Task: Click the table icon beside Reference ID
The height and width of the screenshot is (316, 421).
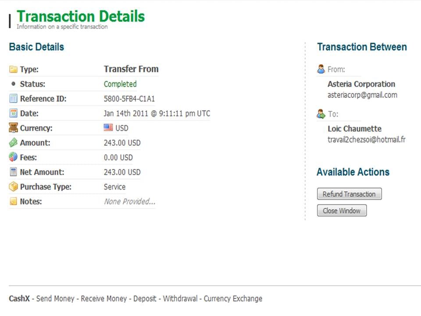Action: [13, 99]
